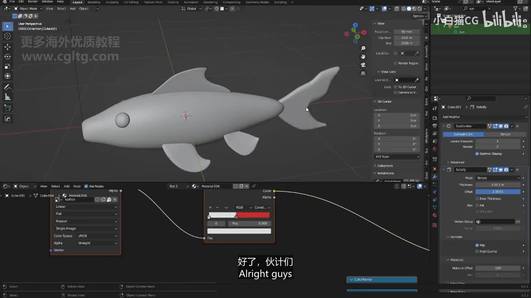Open the Tool properties tab icon

coord(435,108)
